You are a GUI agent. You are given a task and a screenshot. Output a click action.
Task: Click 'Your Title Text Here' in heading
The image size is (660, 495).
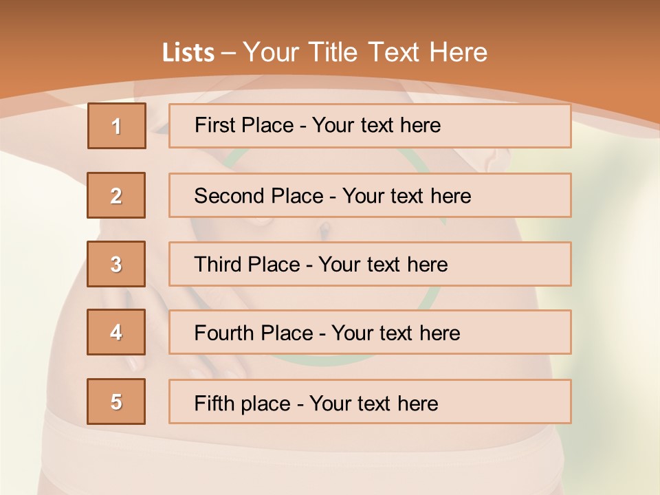pos(365,52)
